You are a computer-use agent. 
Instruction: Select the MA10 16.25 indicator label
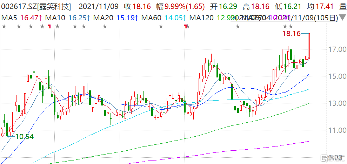67,18
